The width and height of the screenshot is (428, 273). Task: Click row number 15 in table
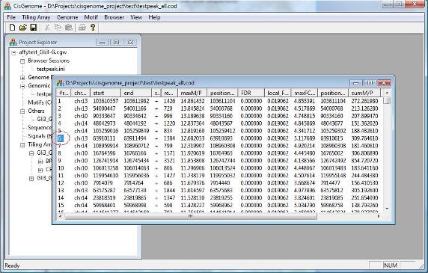[x=61, y=205]
